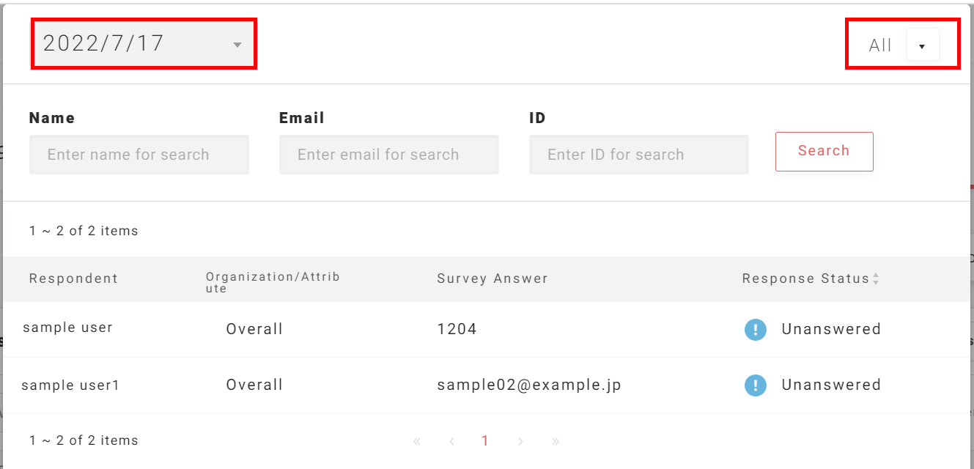Click Unanswered status icon for sample user
Screen dimensions: 974x469
755,330
